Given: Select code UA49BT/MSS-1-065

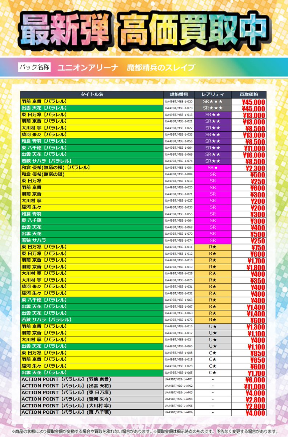Looking at the screenshot, I should point(179,372).
